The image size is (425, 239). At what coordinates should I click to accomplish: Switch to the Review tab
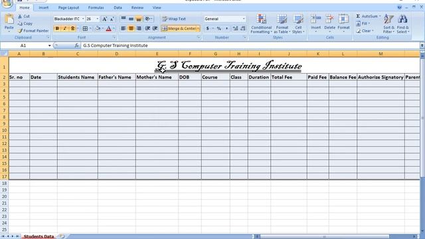[x=137, y=7]
